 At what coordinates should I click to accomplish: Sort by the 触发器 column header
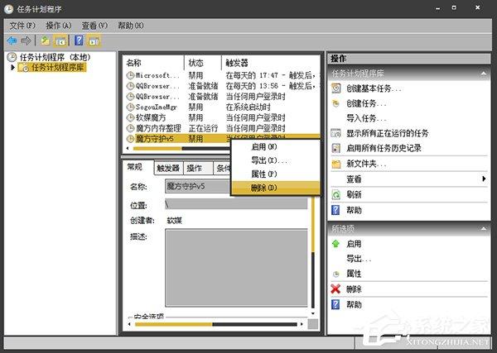pos(271,63)
